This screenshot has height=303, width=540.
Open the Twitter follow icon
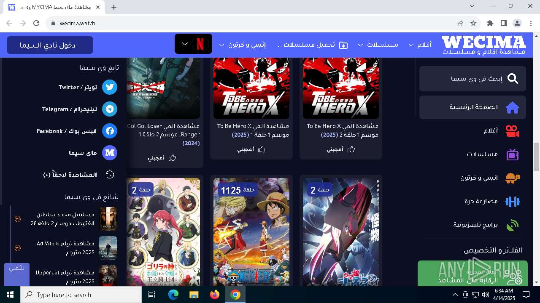[110, 87]
